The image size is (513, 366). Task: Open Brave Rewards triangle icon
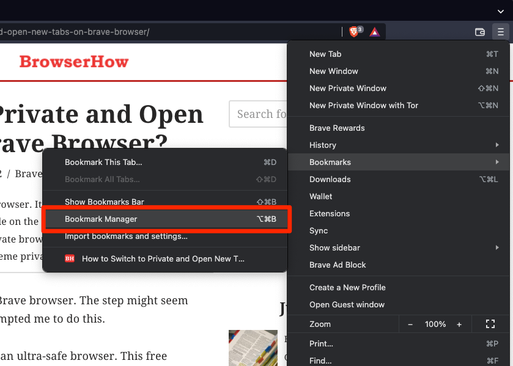(x=375, y=31)
